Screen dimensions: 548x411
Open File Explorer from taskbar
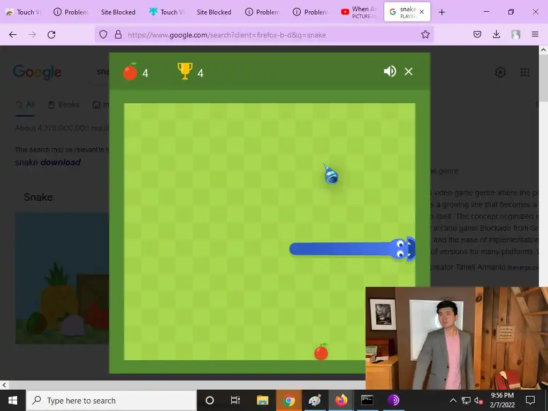click(262, 400)
